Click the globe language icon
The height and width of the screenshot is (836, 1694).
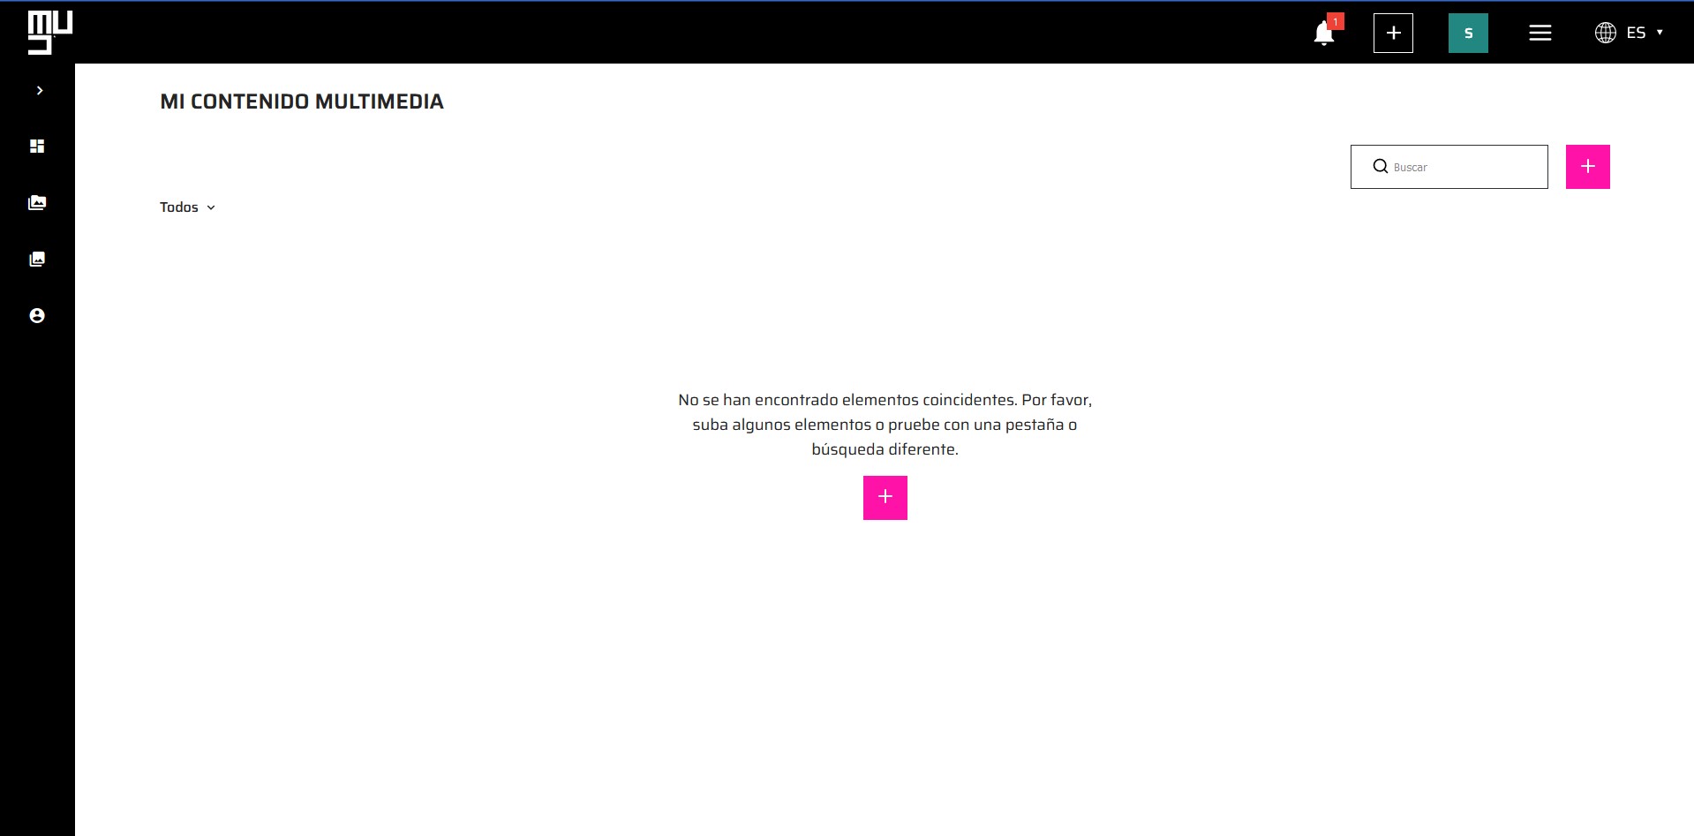1606,33
